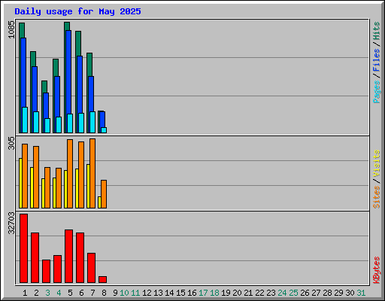This screenshot has height=301, width=385.
Task: Click the small red KBytes bar on day 8
Action: tap(102, 279)
